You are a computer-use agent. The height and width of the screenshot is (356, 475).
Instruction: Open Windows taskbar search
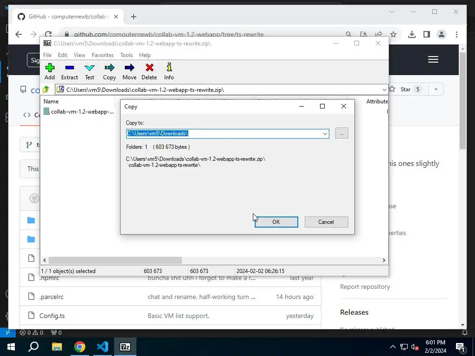[33, 347]
